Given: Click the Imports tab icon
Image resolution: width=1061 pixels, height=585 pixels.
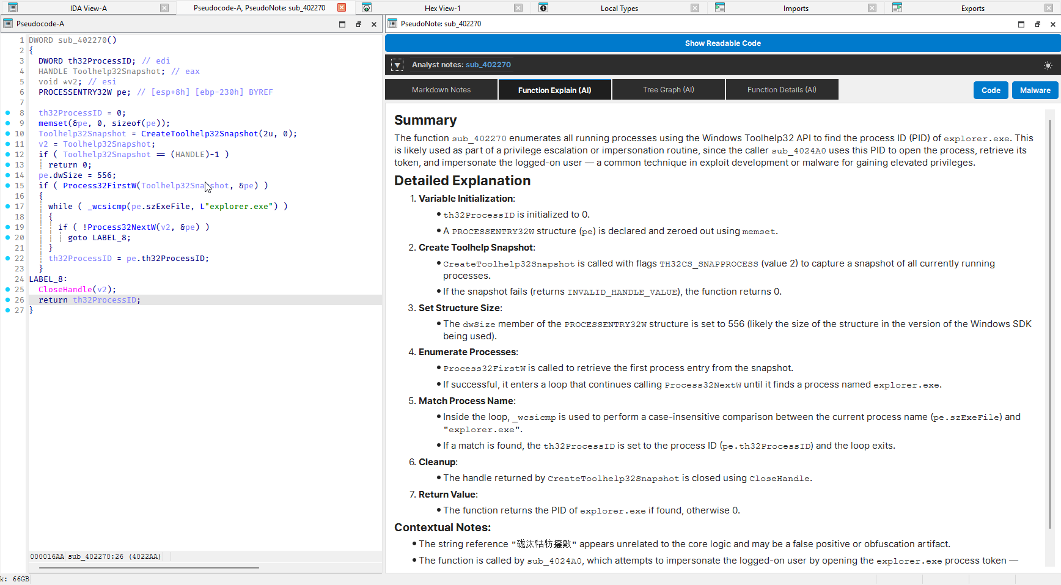Looking at the screenshot, I should click(x=720, y=8).
